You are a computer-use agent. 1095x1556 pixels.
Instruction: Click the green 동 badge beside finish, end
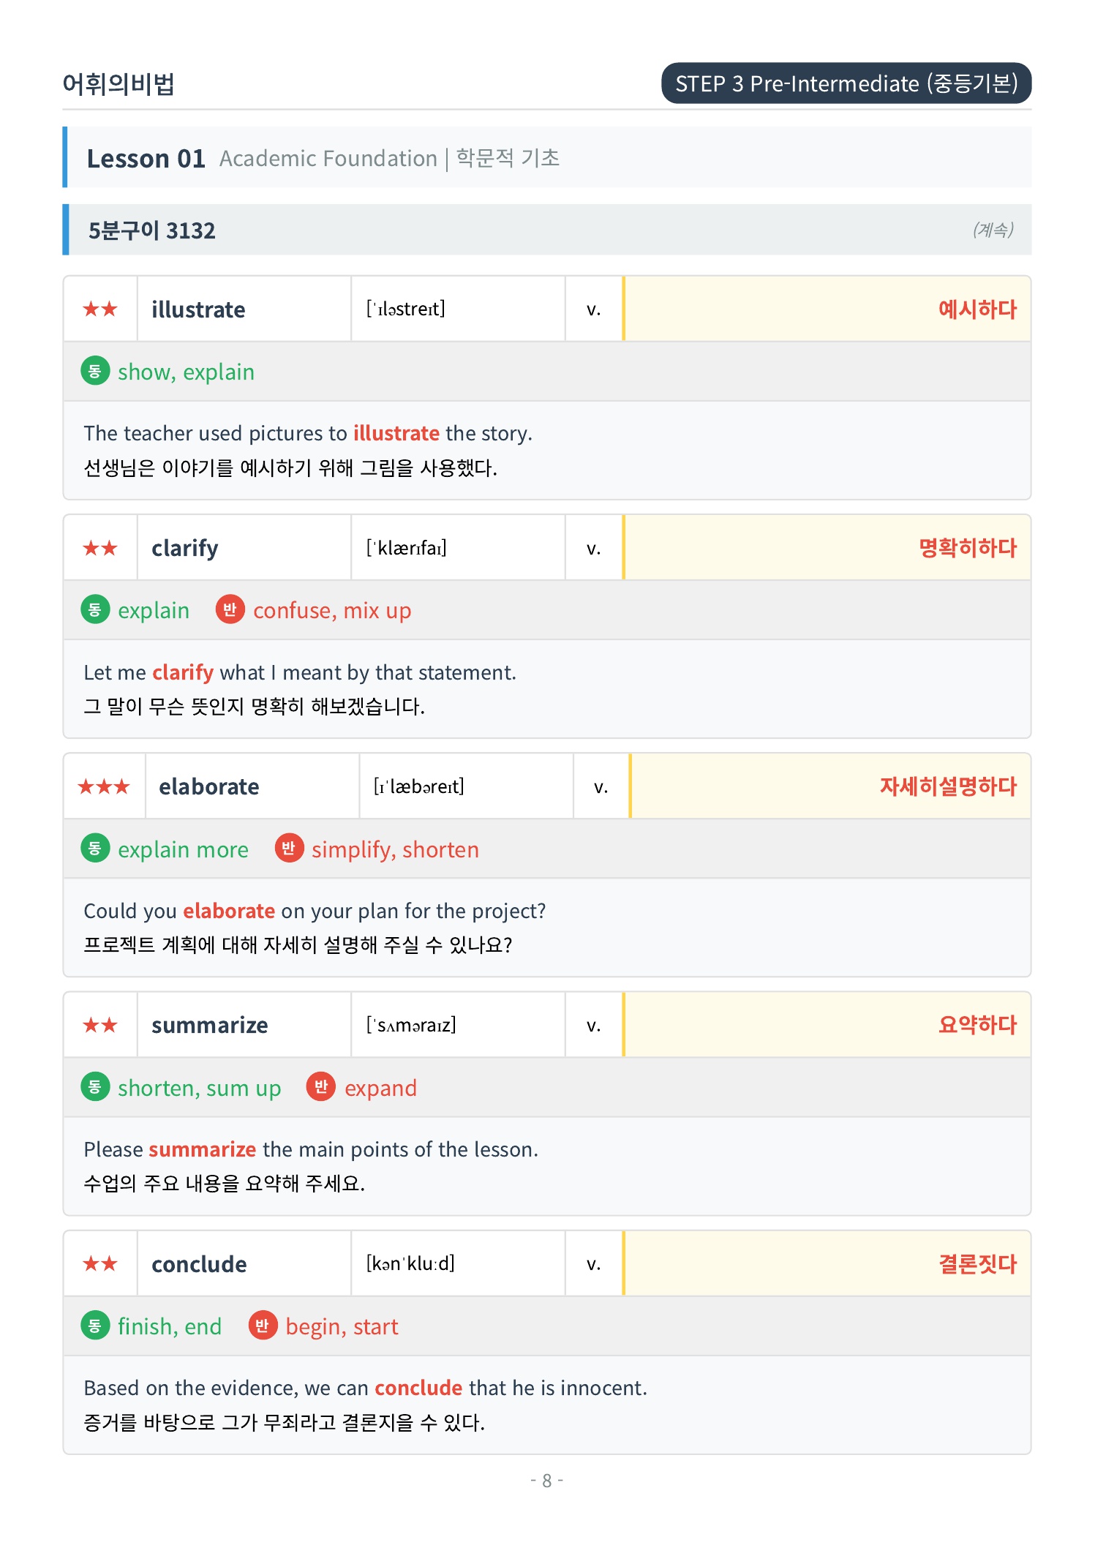point(95,1326)
